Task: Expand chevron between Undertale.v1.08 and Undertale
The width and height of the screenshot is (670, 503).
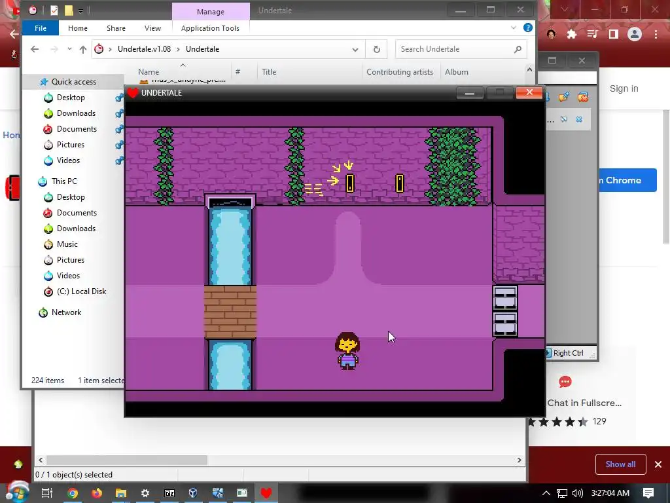Action: (x=178, y=49)
